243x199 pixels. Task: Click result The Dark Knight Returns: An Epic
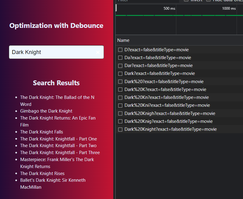pyautogui.click(x=58, y=121)
